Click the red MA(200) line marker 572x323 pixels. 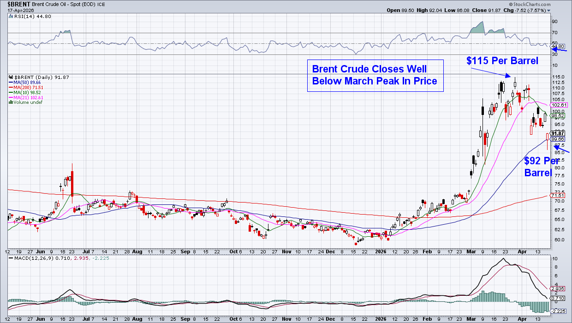click(x=12, y=87)
